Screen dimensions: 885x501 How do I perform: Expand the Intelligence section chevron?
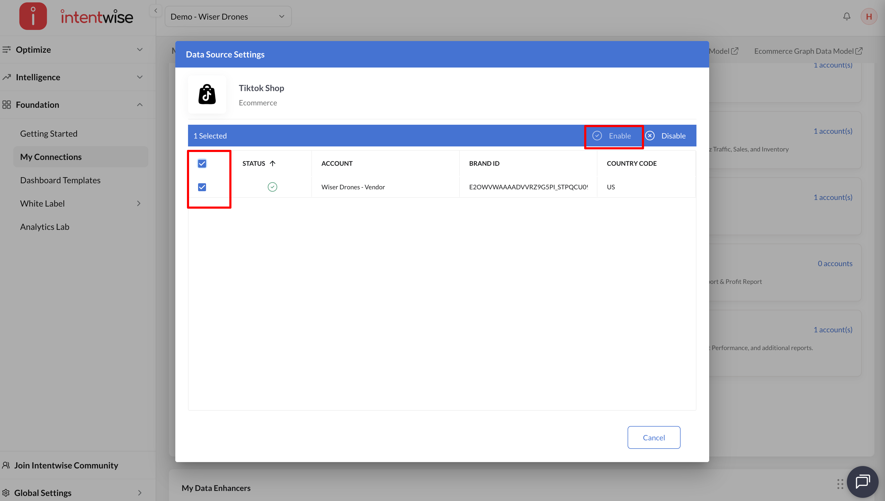tap(140, 77)
